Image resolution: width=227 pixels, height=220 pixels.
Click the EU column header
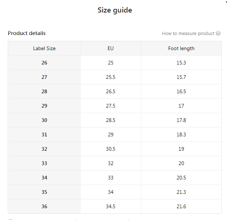pos(111,48)
